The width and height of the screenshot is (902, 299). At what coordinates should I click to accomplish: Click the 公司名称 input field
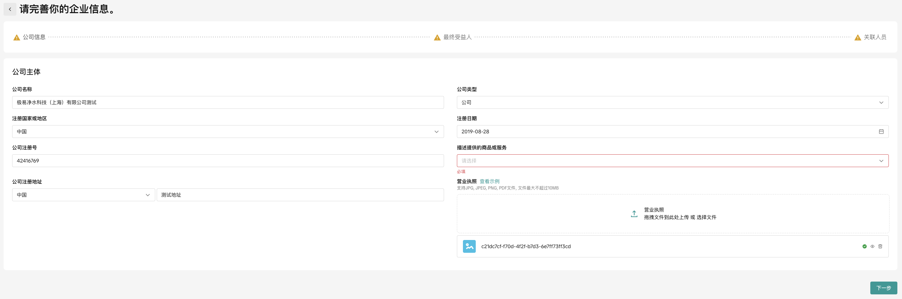(228, 102)
